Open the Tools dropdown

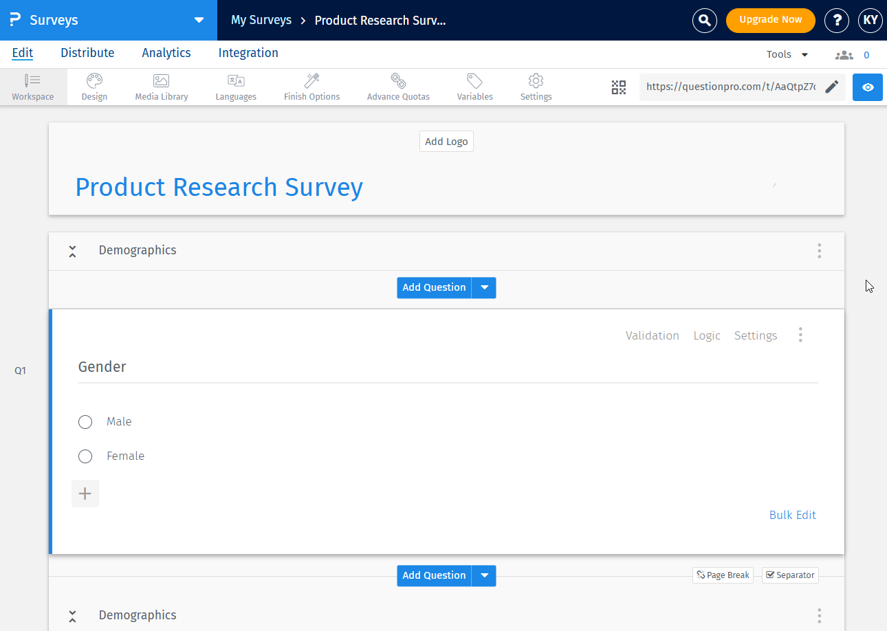coord(786,54)
